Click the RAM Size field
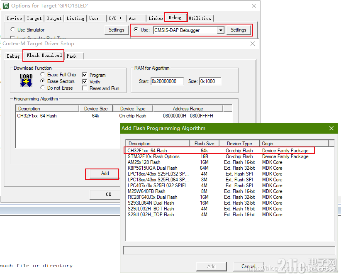341x276 pixels. 210,81
